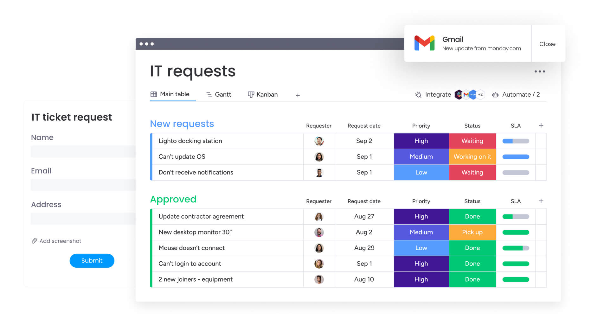Click the Gmail logo in the notification
The width and height of the screenshot is (591, 325).
pos(425,43)
